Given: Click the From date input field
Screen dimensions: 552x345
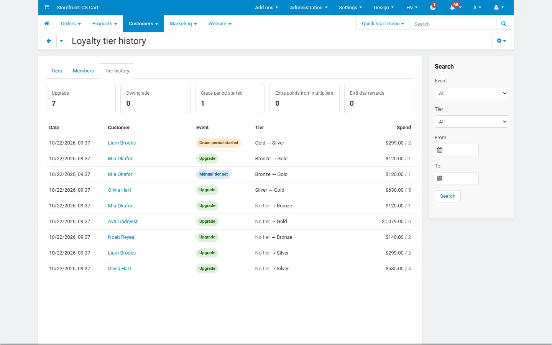Looking at the screenshot, I should 457,150.
